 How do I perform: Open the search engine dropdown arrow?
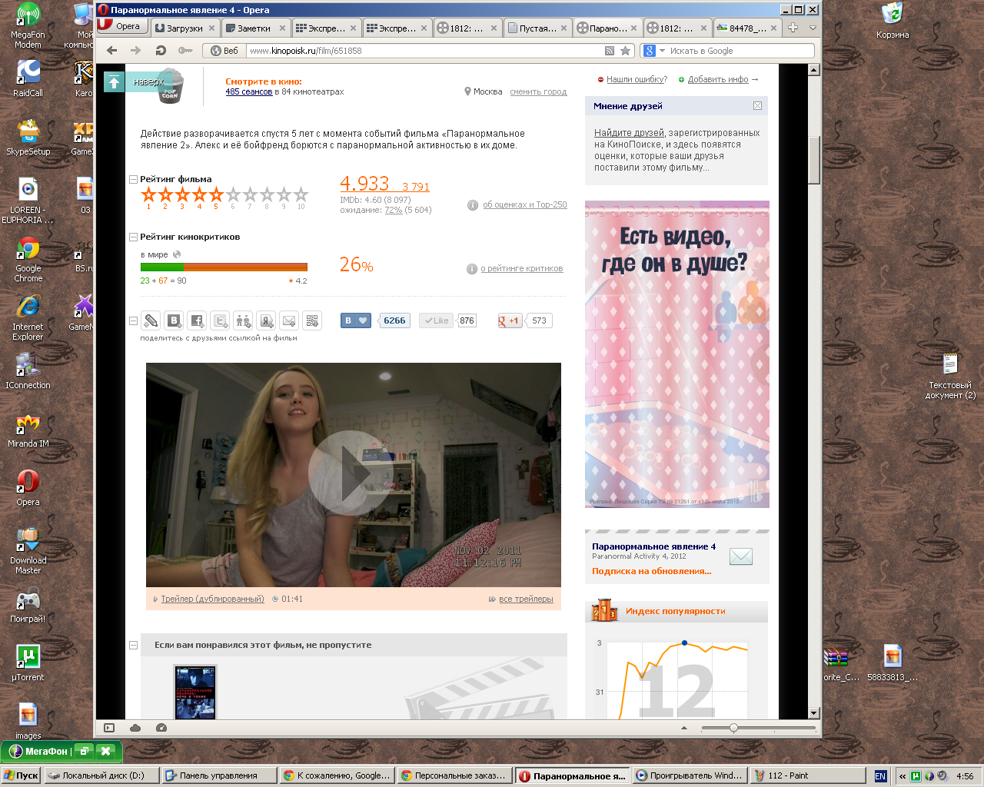click(x=663, y=51)
